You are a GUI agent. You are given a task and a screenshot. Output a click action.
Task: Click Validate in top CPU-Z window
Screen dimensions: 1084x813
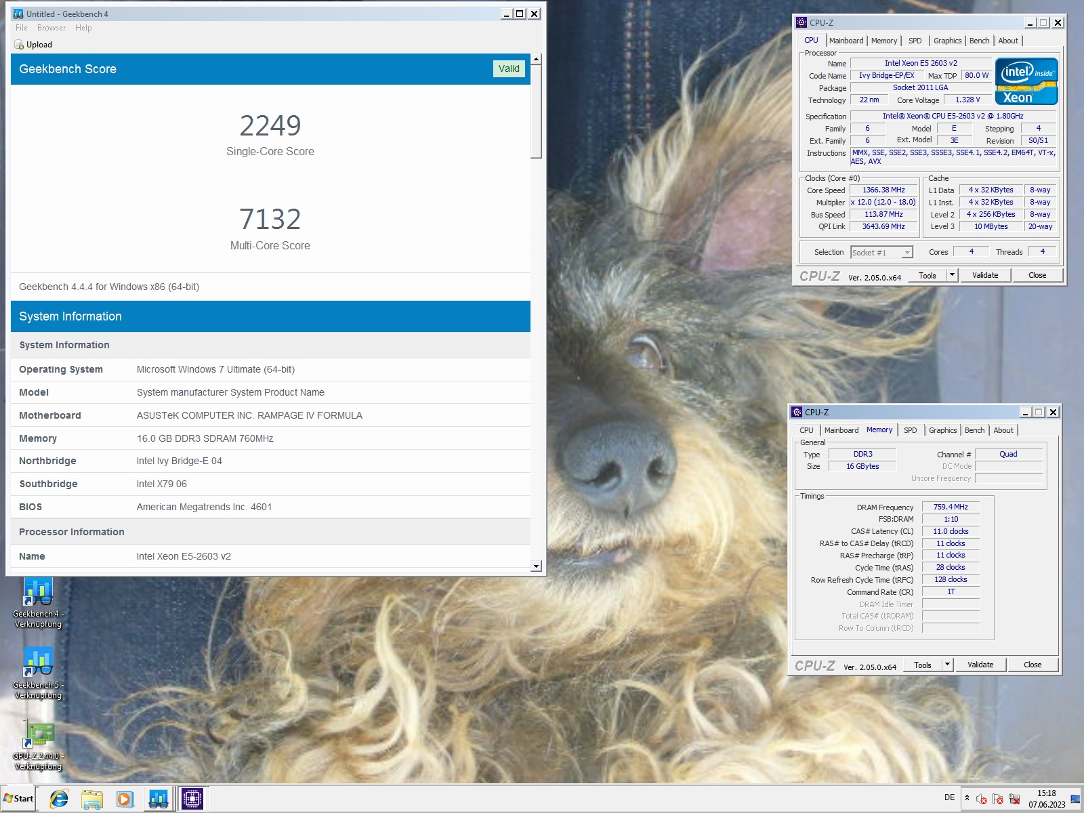point(985,275)
